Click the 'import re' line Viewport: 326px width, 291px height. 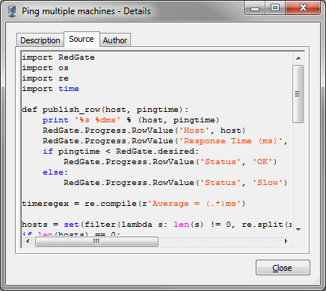[x=45, y=78]
